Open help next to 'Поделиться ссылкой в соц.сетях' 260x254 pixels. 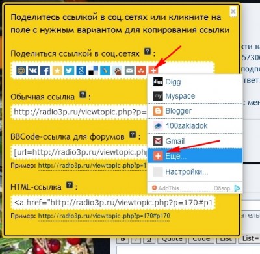click(148, 51)
